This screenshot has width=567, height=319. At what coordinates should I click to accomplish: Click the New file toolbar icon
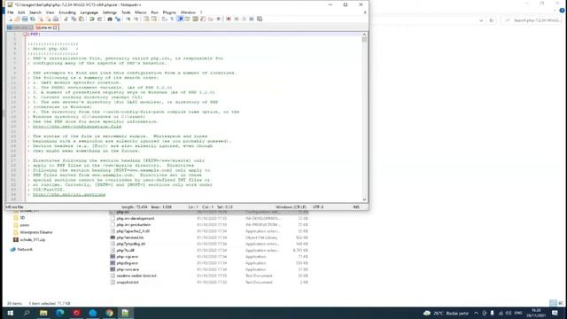10,19
